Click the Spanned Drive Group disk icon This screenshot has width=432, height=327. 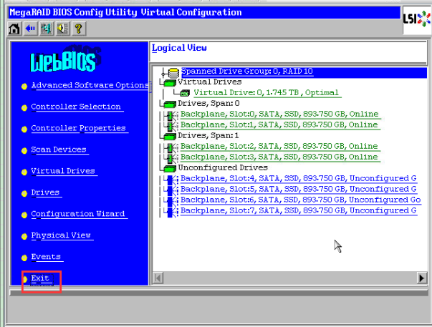click(173, 72)
